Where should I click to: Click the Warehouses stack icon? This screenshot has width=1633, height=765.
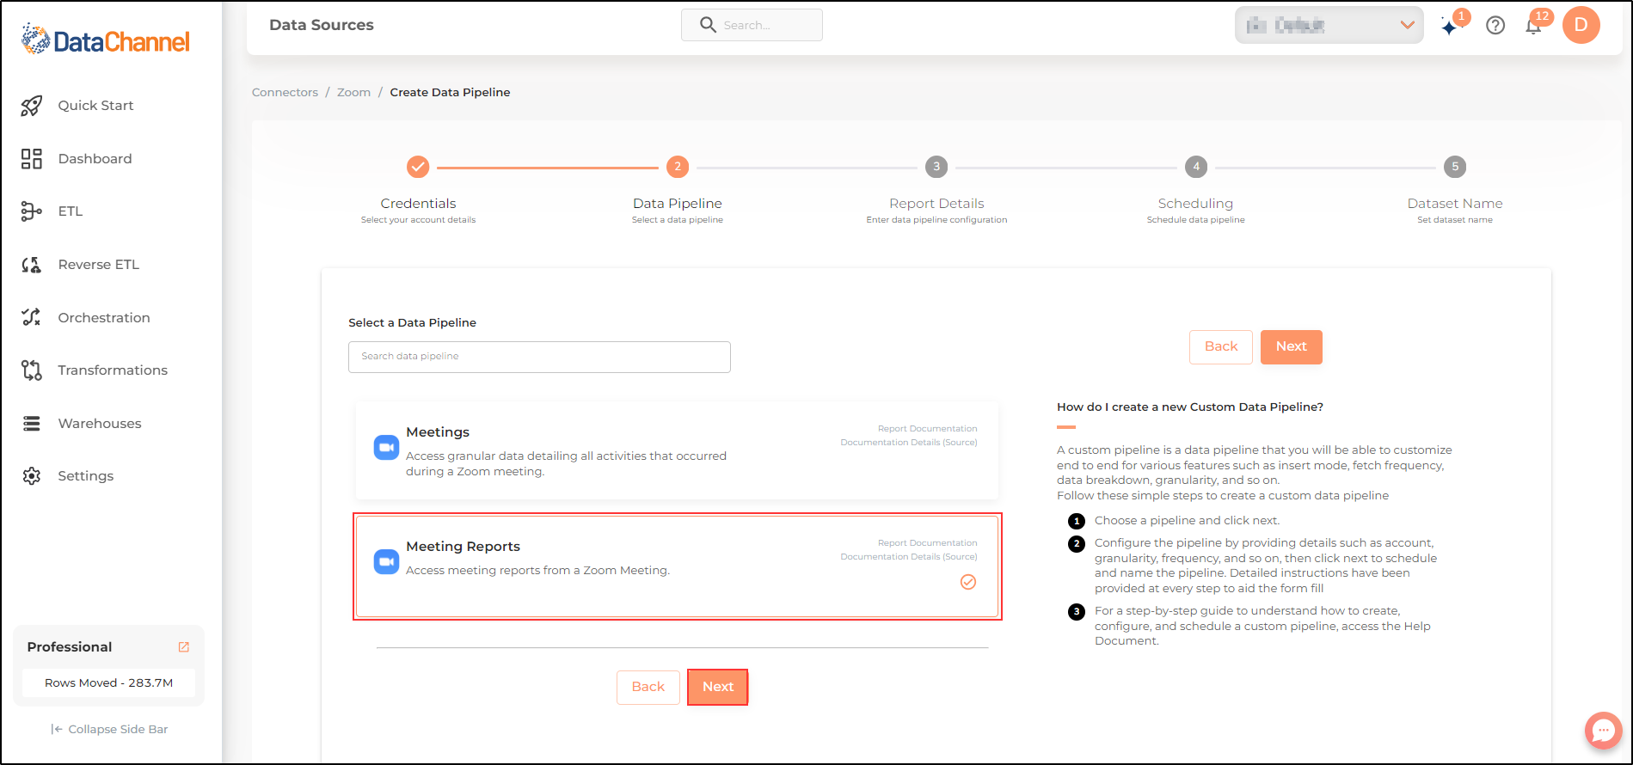32,424
